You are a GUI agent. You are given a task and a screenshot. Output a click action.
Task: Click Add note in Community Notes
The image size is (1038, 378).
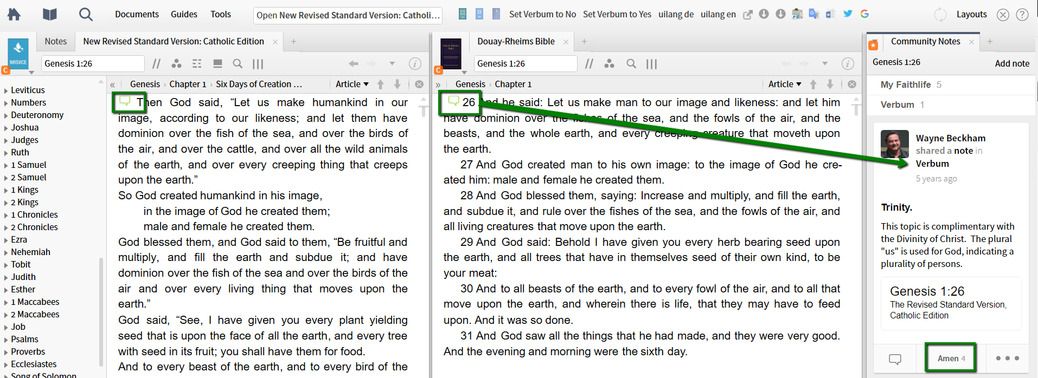[x=1012, y=64]
